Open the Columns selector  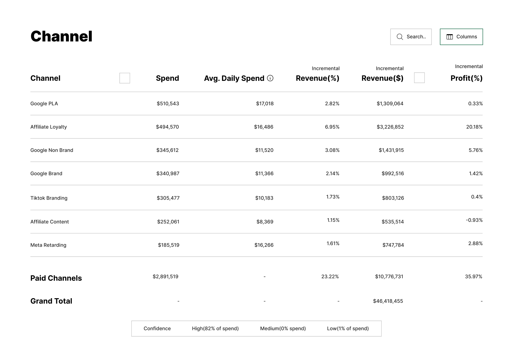pos(461,37)
